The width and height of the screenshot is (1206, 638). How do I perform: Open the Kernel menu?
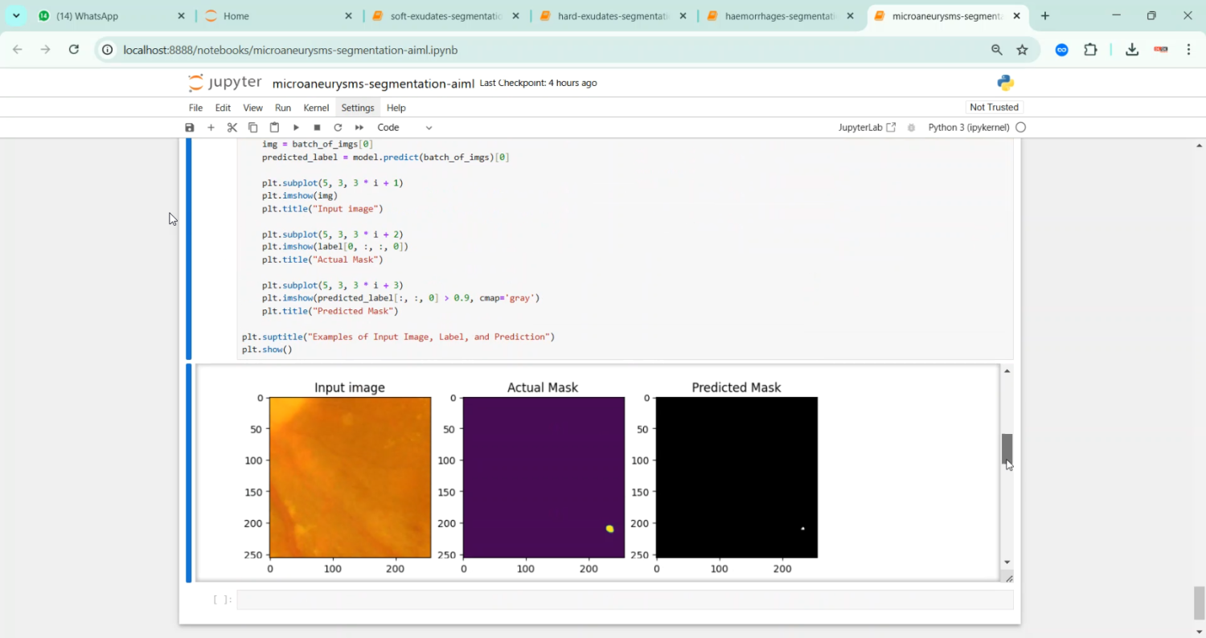coord(316,108)
